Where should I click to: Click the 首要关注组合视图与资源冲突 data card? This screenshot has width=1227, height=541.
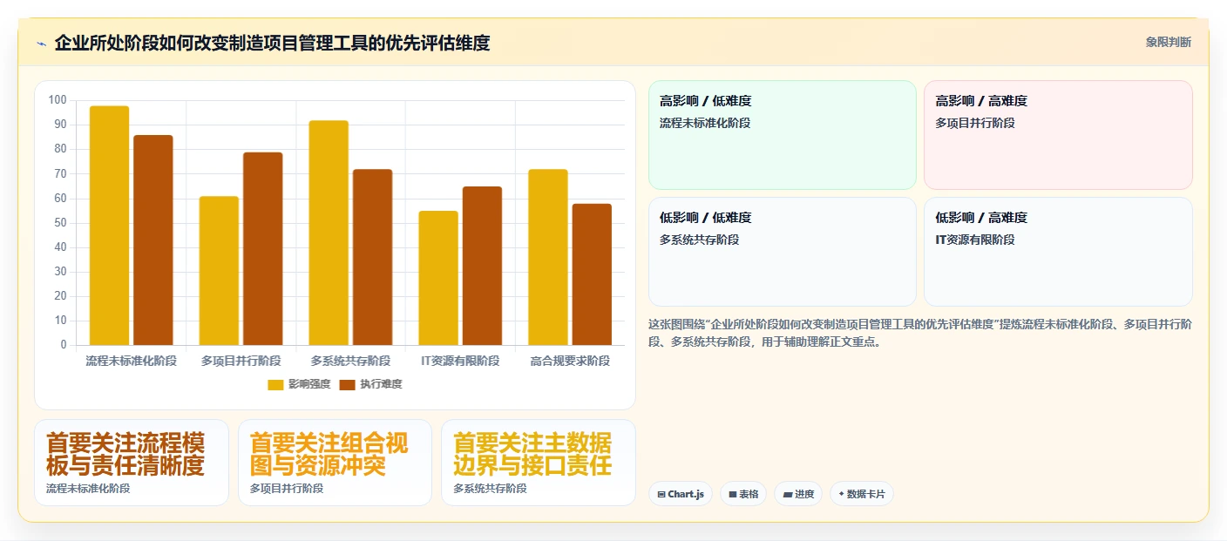point(335,463)
